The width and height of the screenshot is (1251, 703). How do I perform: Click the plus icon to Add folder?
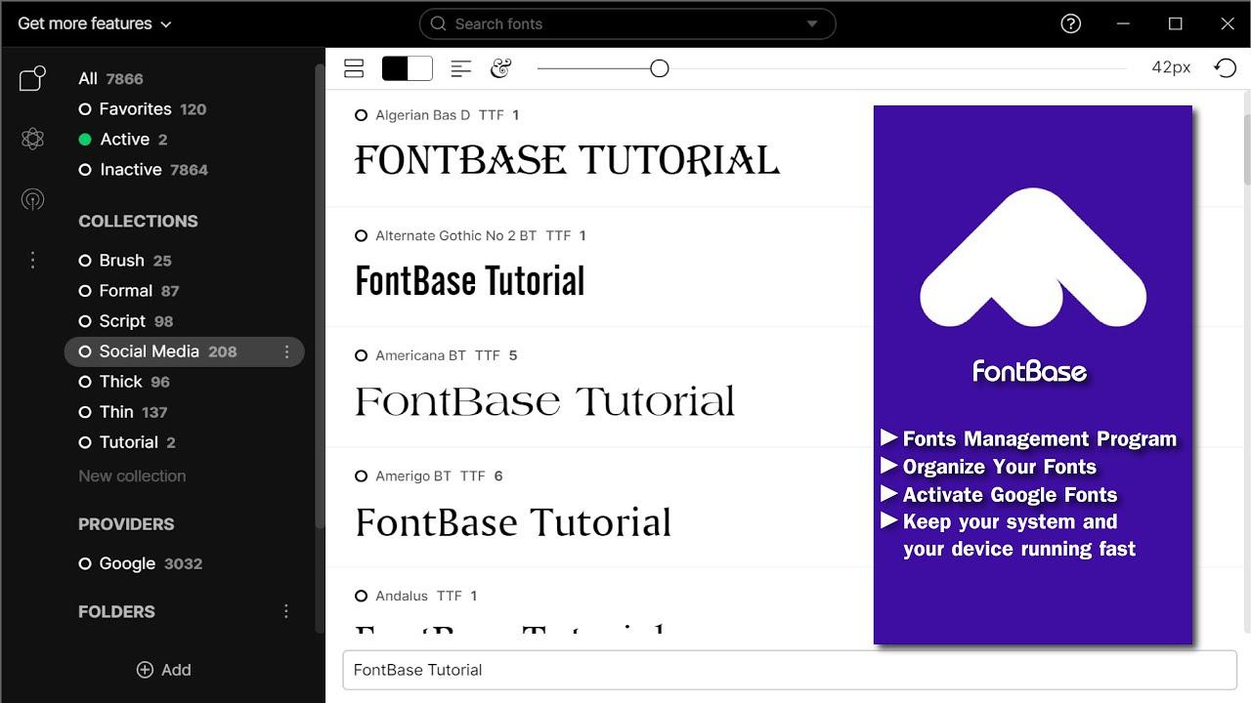click(145, 670)
